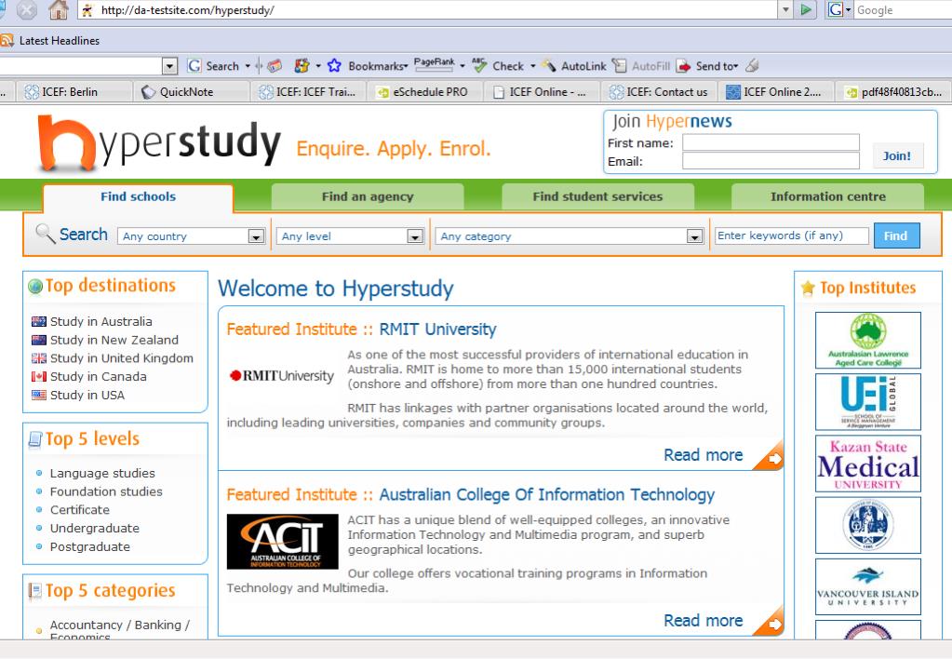Screen dimensions: 952x659
Task: Click the Canada flag icon
Action: [39, 377]
